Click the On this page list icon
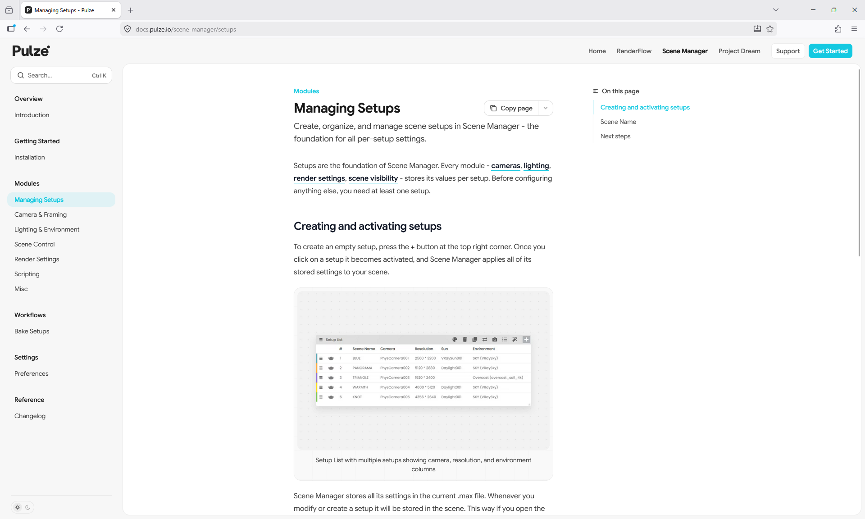865x519 pixels. point(596,91)
